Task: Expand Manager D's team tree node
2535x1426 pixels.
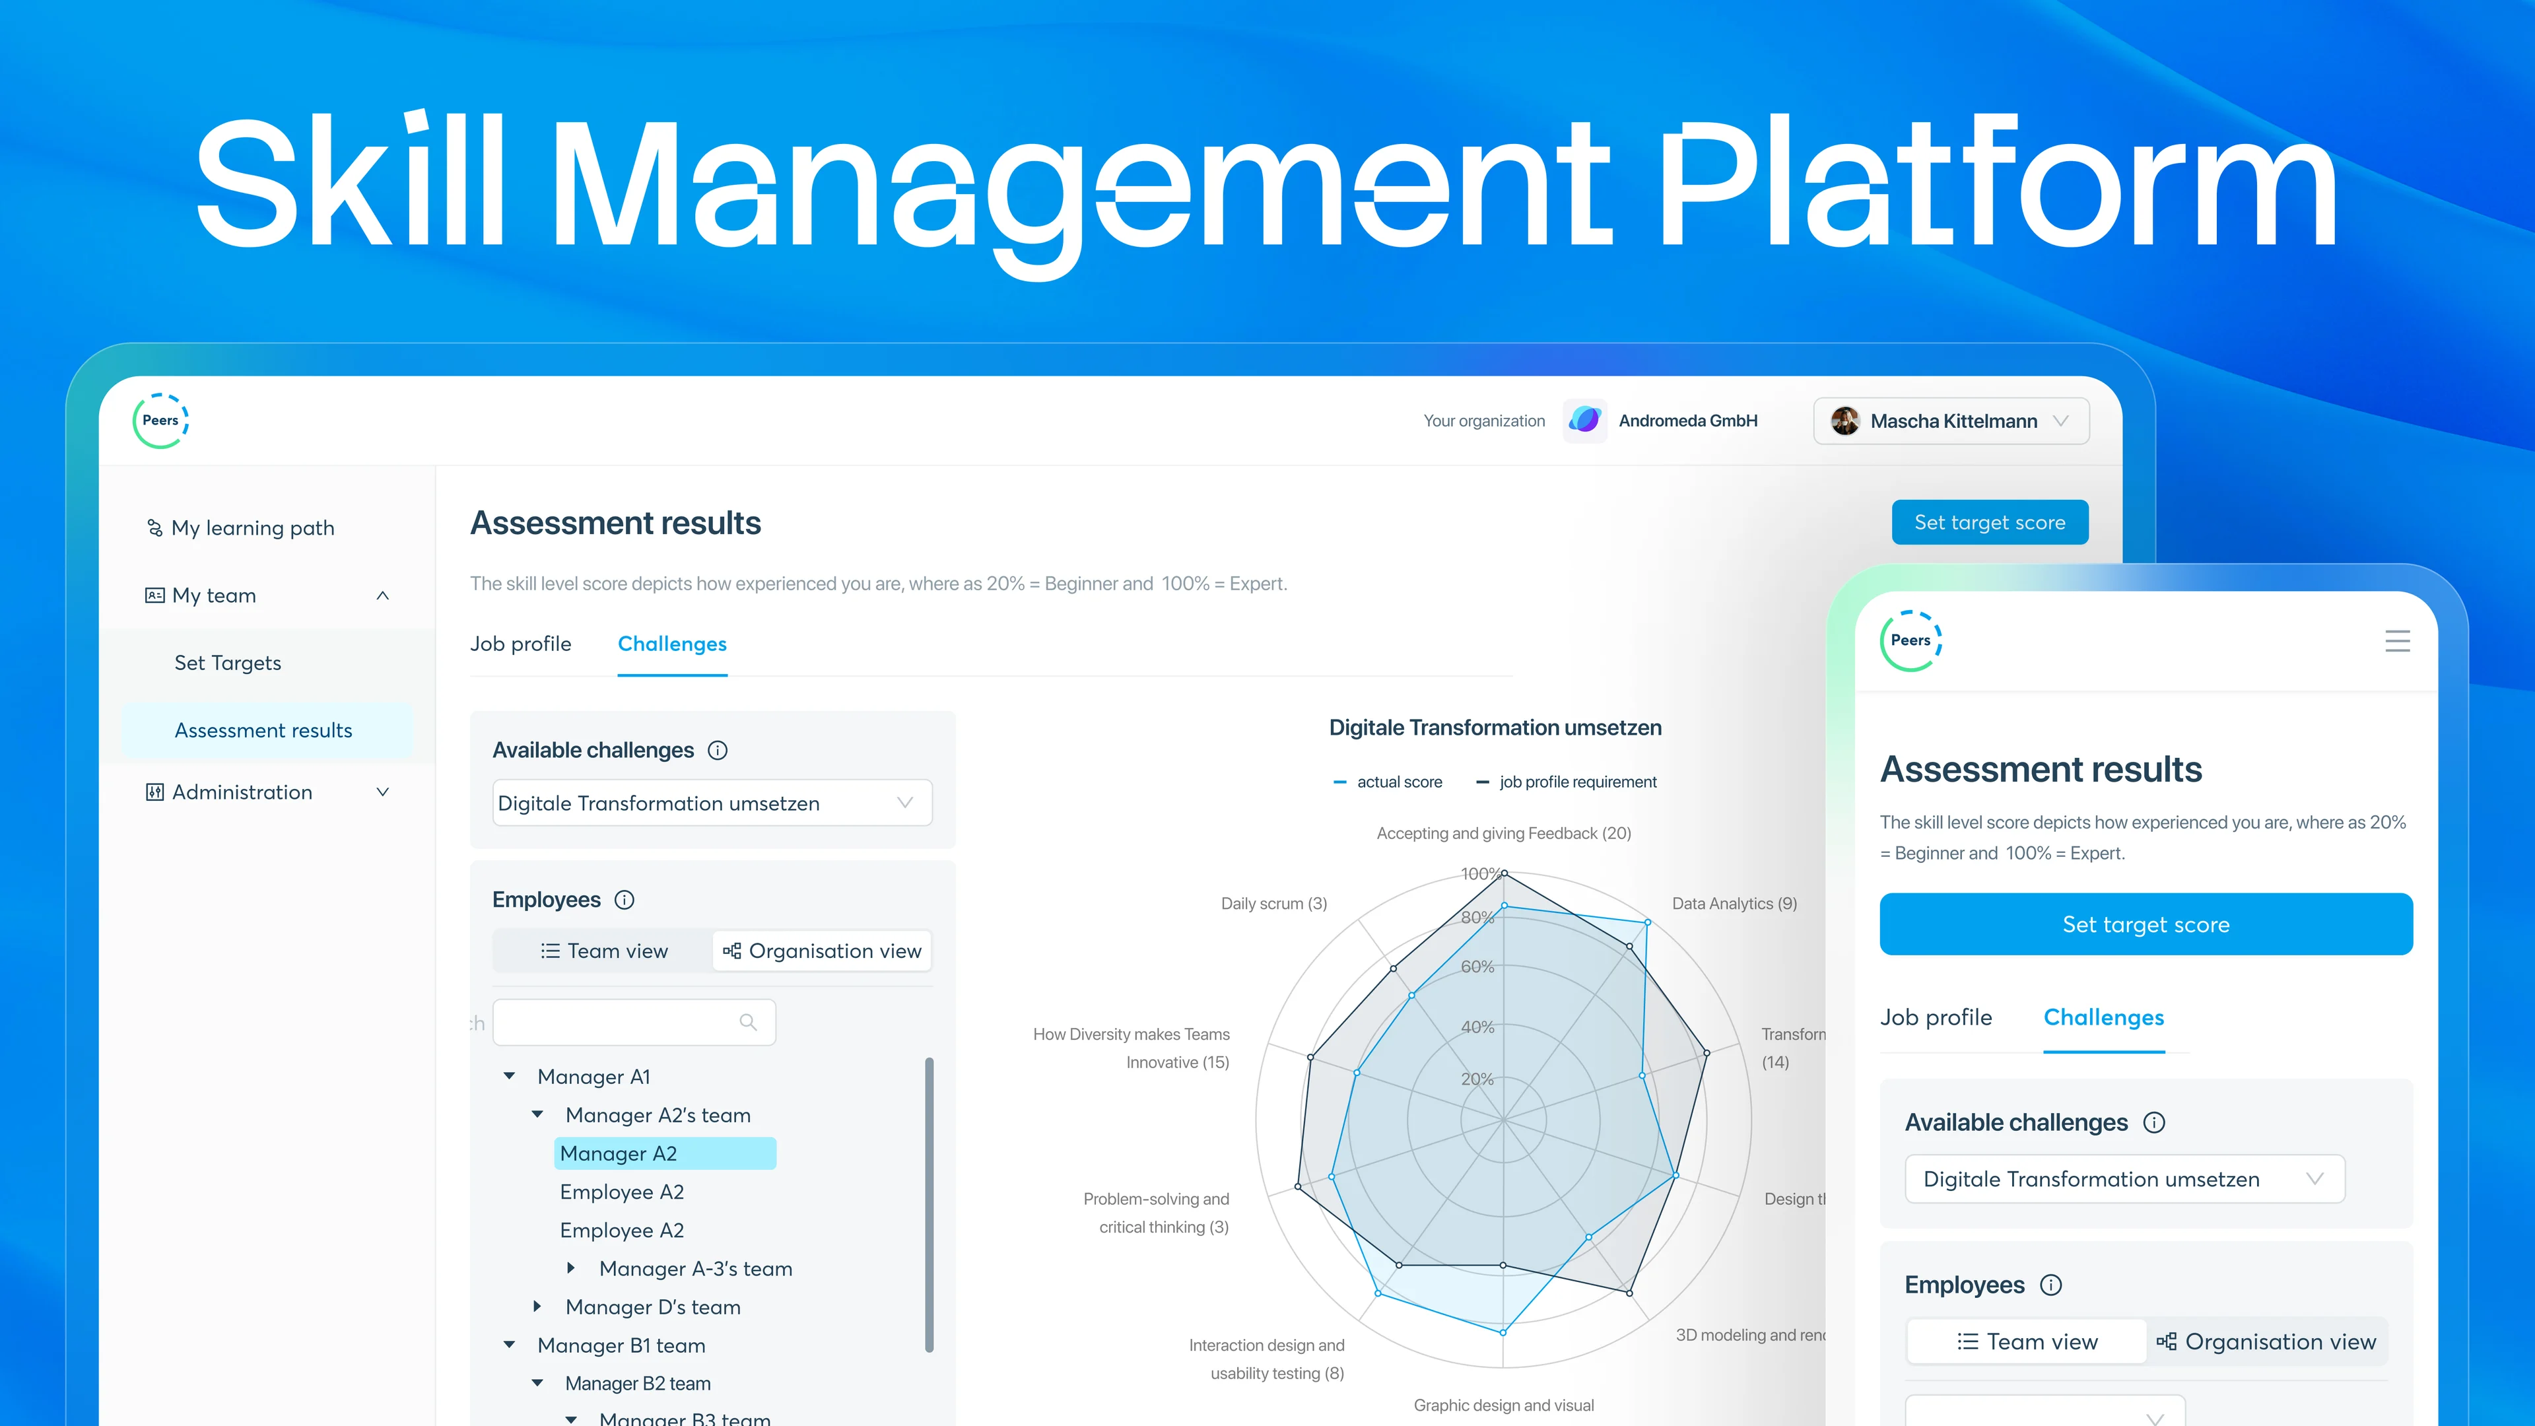Action: [x=537, y=1307]
